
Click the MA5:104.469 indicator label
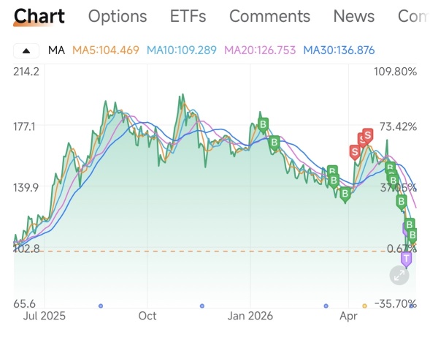pos(106,50)
